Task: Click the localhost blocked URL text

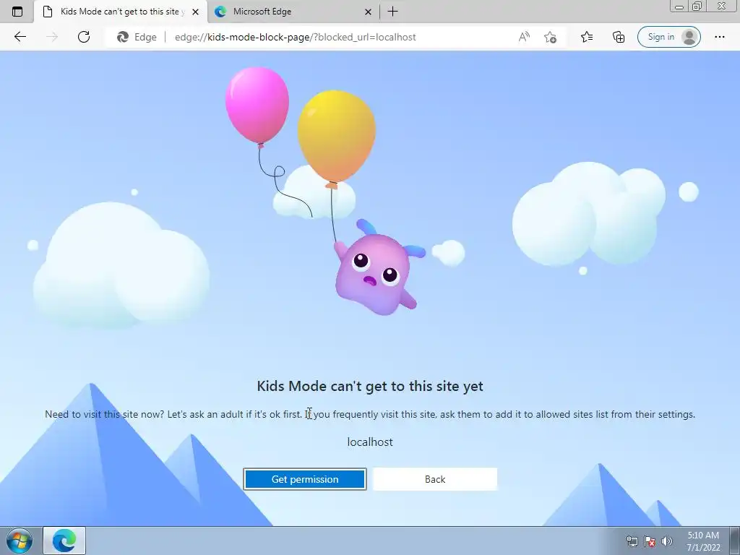Action: coord(370,442)
